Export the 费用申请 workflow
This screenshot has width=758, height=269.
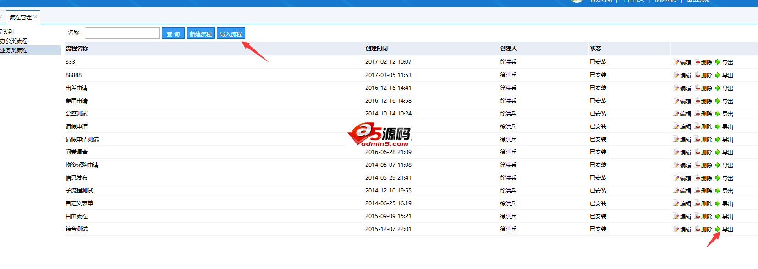(724, 101)
